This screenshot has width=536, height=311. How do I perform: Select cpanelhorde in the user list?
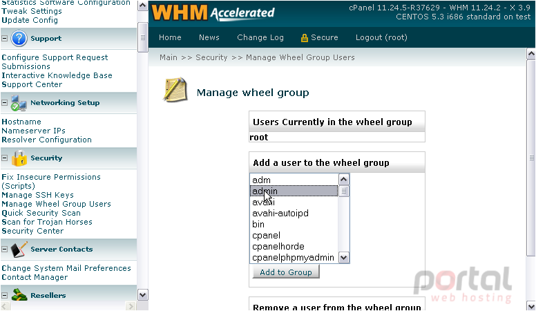294,246
